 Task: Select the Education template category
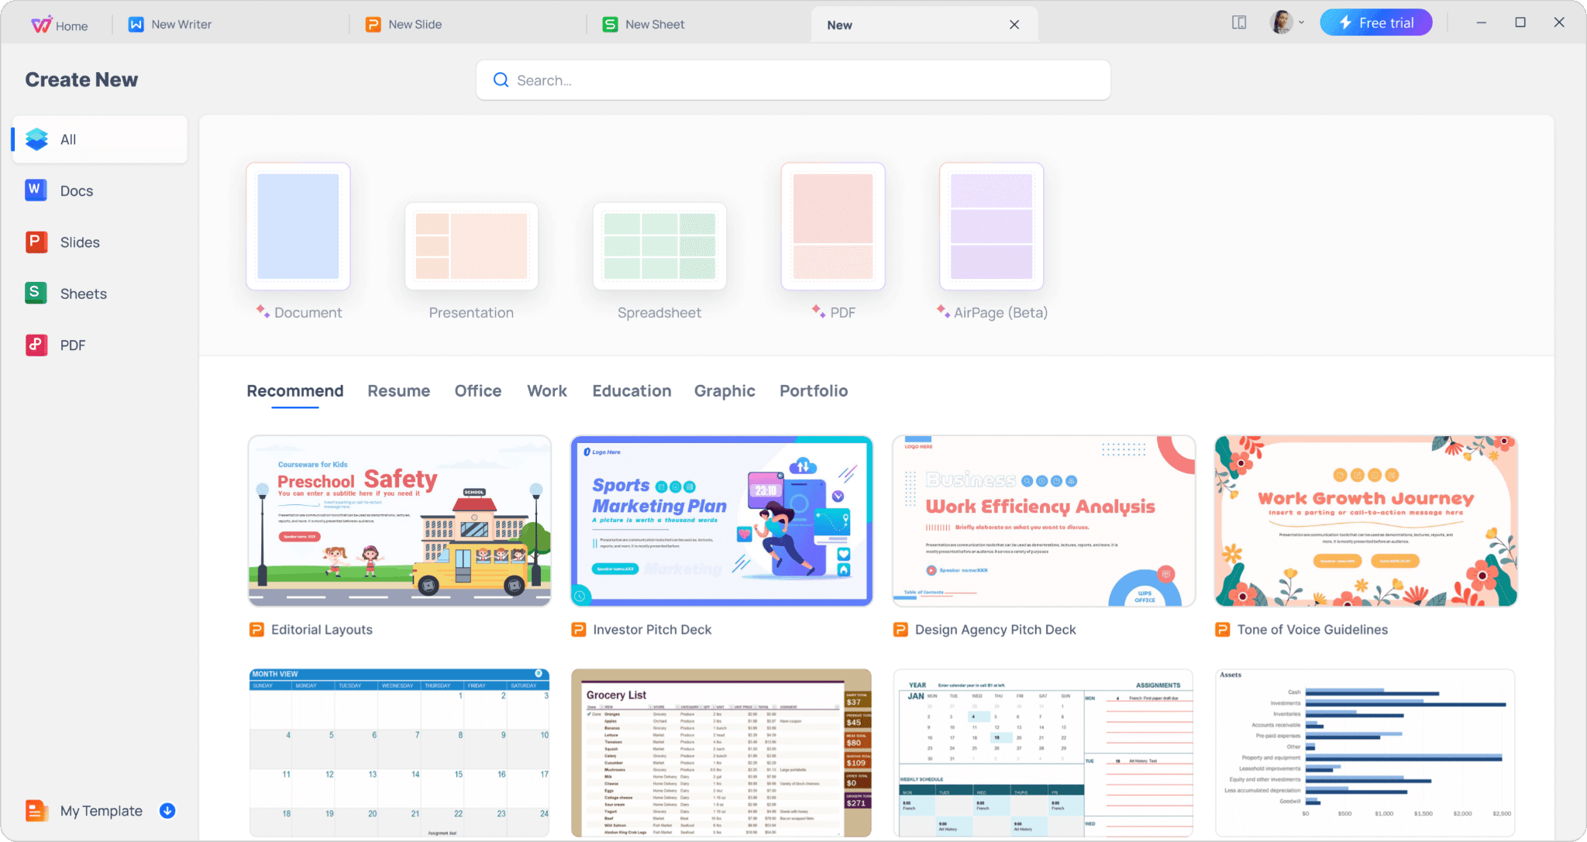(632, 391)
